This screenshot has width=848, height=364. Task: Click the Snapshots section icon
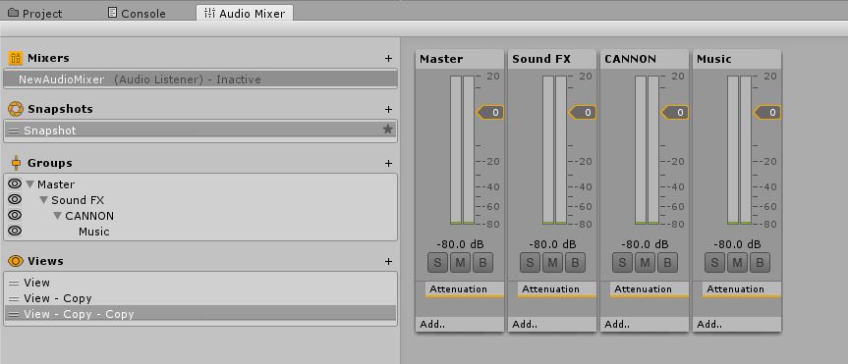(16, 109)
